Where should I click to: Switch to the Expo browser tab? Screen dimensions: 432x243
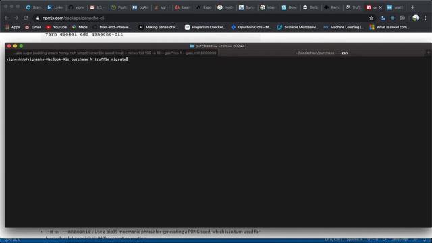point(204,7)
